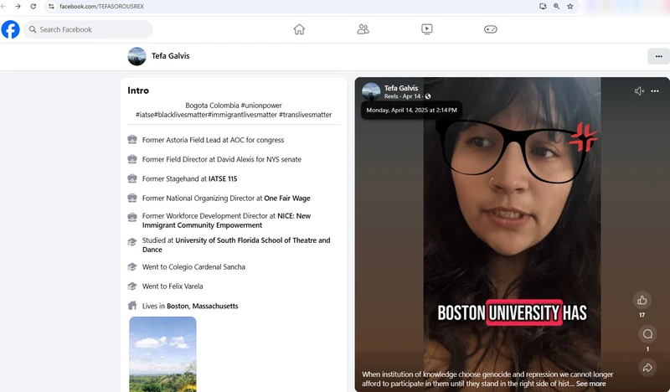Unmute the reel with speaker icon
Image resolution: width=670 pixels, height=392 pixels.
coord(639,91)
